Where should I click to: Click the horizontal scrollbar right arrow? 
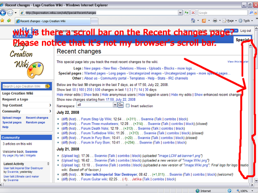pos(252,185)
